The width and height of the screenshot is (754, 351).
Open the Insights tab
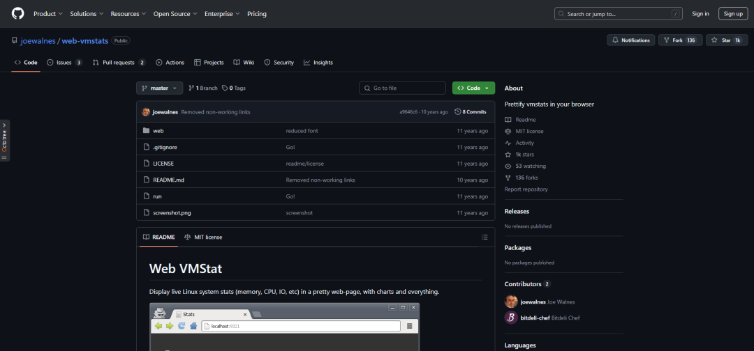coord(318,63)
